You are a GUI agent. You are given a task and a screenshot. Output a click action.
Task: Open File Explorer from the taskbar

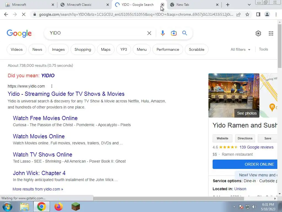(x=25, y=206)
